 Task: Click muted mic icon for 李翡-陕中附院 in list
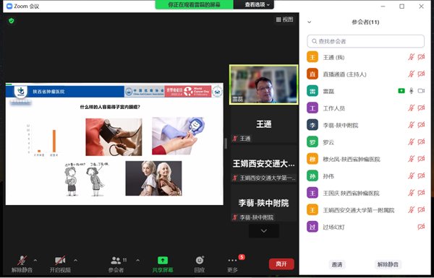[411, 125]
